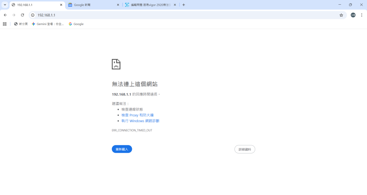Open Chrome three-dot menu
Image resolution: width=367 pixels, height=195 pixels.
click(x=362, y=15)
